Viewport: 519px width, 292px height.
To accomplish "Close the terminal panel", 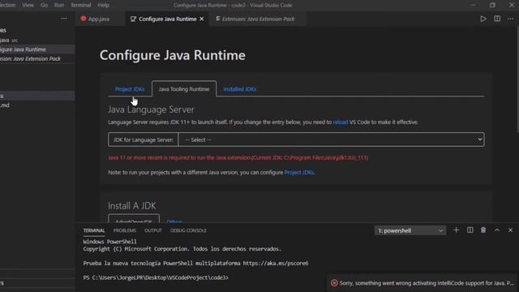I will point(510,230).
